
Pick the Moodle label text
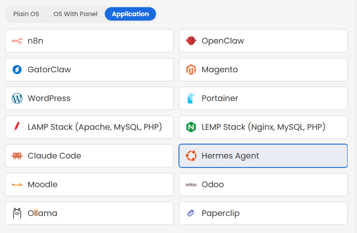click(43, 185)
